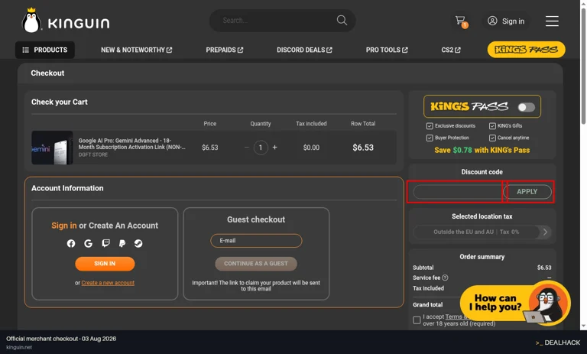Click CONTINUE AS A GUEST
Image resolution: width=587 pixels, height=354 pixels.
pos(256,264)
